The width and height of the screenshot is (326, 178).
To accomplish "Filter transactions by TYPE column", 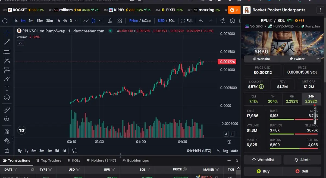I will pyautogui.click(x=50, y=169).
